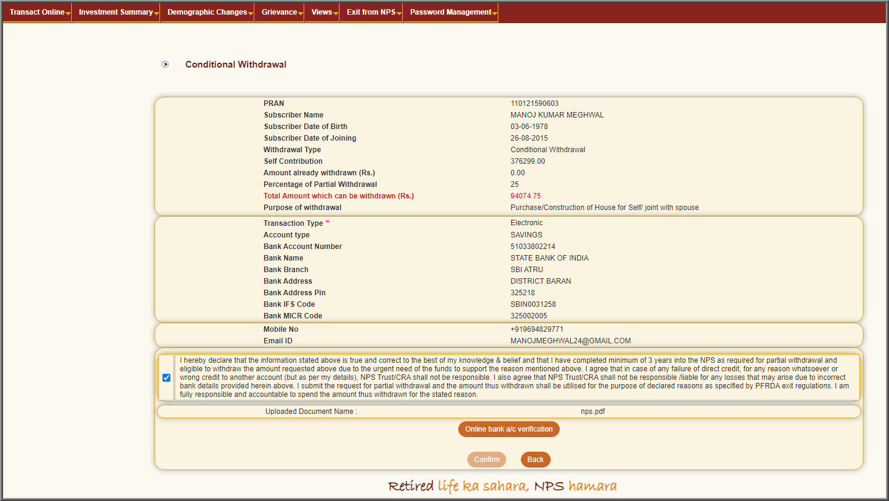Screen dimensions: 889x501
Task: Uncheck the declaration agreement checkbox
Action: pos(166,377)
